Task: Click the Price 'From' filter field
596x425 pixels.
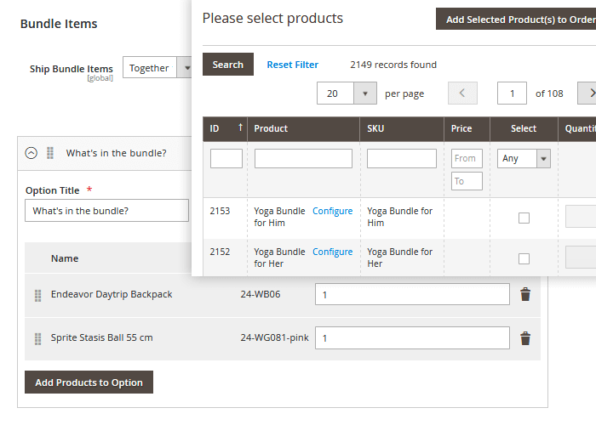Action: pyautogui.click(x=467, y=158)
